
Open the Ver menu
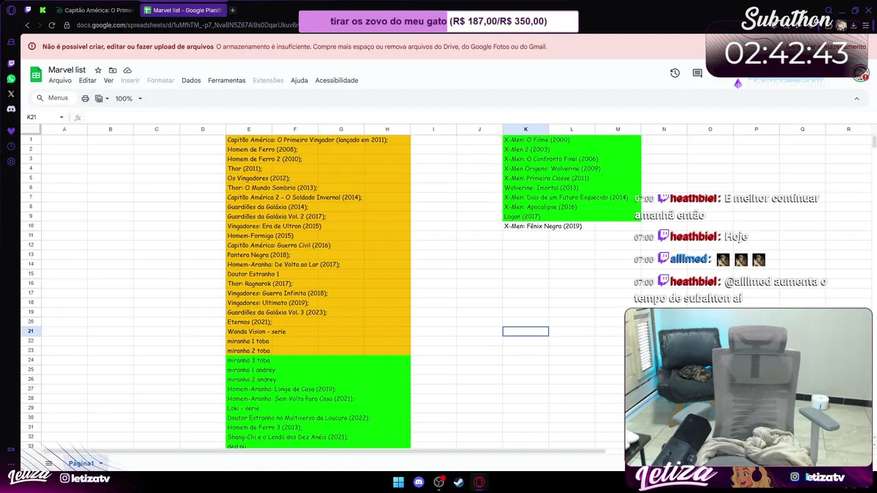[x=108, y=80]
